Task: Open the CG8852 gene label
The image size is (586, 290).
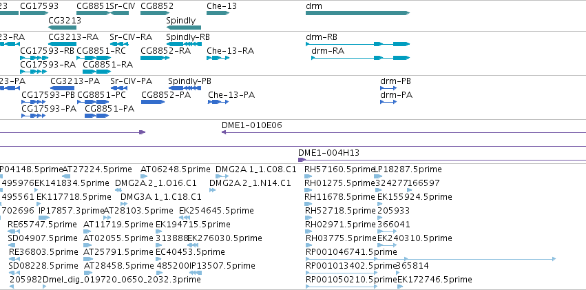Action: 157,6
